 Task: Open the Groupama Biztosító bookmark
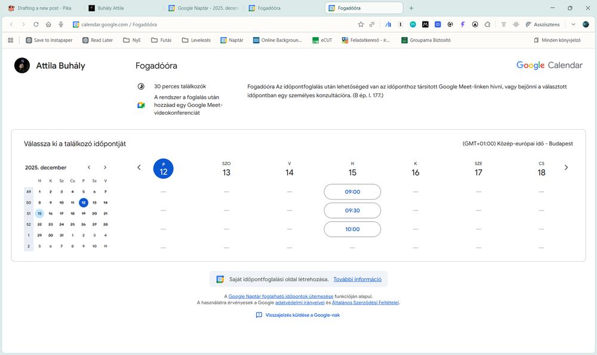[x=426, y=40]
